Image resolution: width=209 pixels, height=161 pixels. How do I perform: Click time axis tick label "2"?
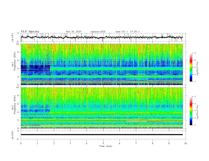point(54,143)
